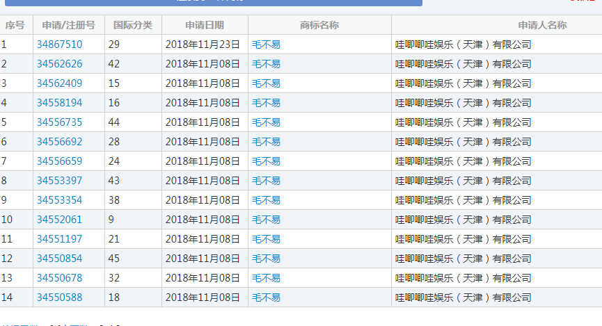Screen dimensions: 602x326
Task: Click applicant name in row 1
Action: [464, 44]
